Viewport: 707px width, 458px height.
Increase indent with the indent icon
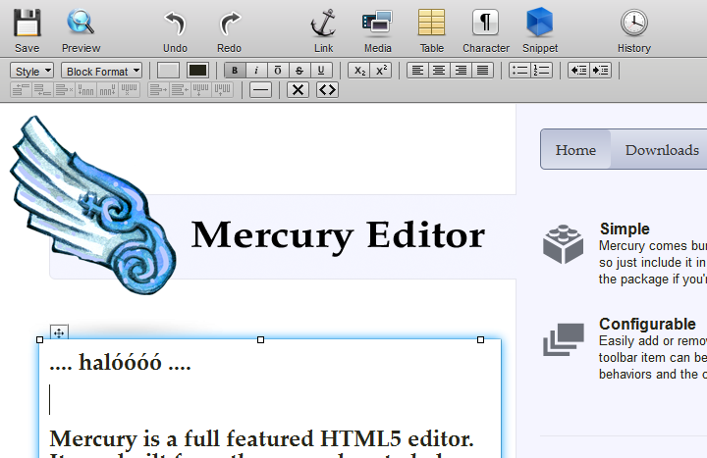[600, 71]
